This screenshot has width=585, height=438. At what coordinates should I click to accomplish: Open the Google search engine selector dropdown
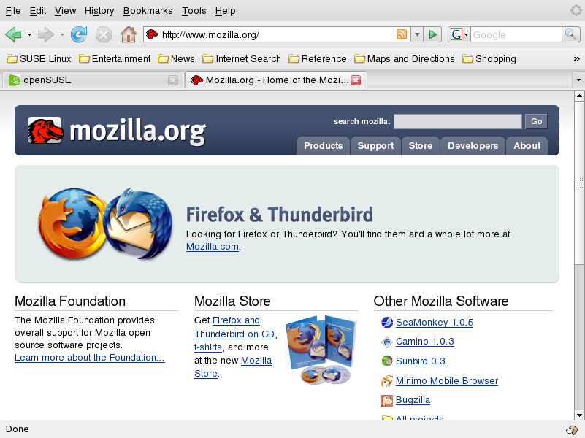click(x=459, y=34)
